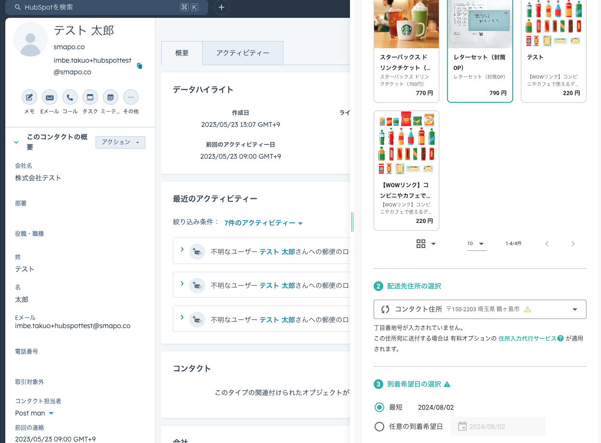The height and width of the screenshot is (443, 601).
Task: Open the その他 more-actions icon
Action: tap(131, 97)
